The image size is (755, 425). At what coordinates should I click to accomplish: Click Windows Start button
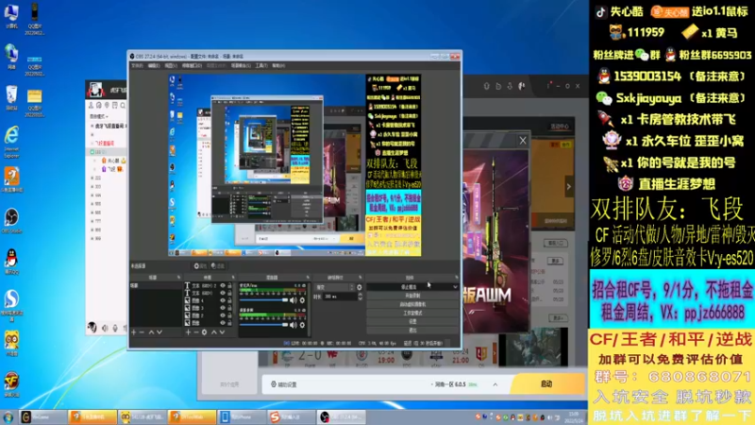(x=8, y=416)
